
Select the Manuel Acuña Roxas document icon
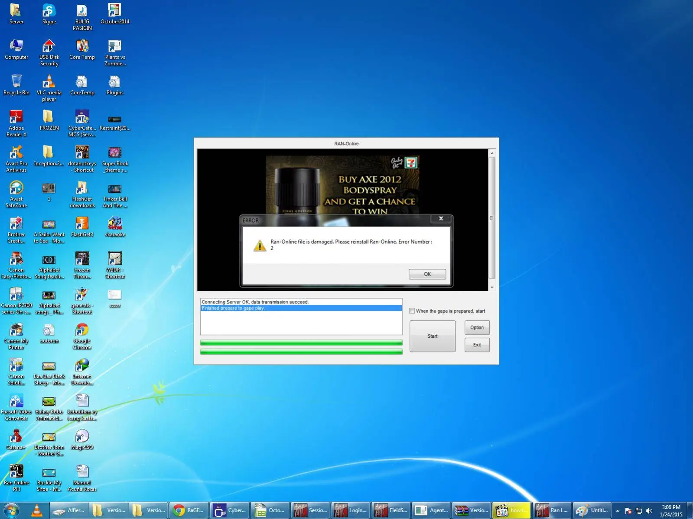(x=82, y=478)
